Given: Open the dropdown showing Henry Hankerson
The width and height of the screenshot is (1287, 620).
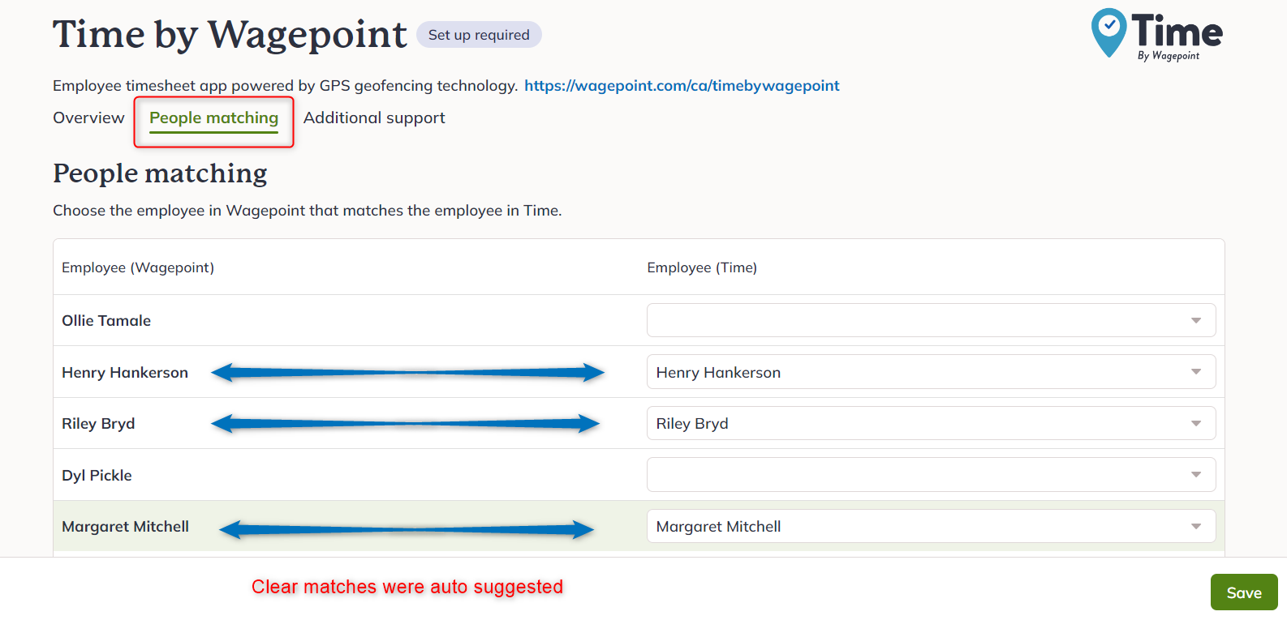Looking at the screenshot, I should 931,372.
